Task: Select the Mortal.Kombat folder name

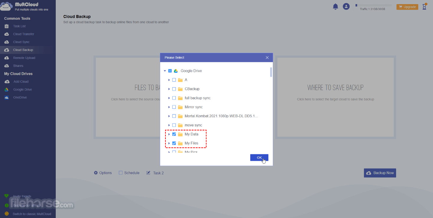Action: [x=221, y=116]
